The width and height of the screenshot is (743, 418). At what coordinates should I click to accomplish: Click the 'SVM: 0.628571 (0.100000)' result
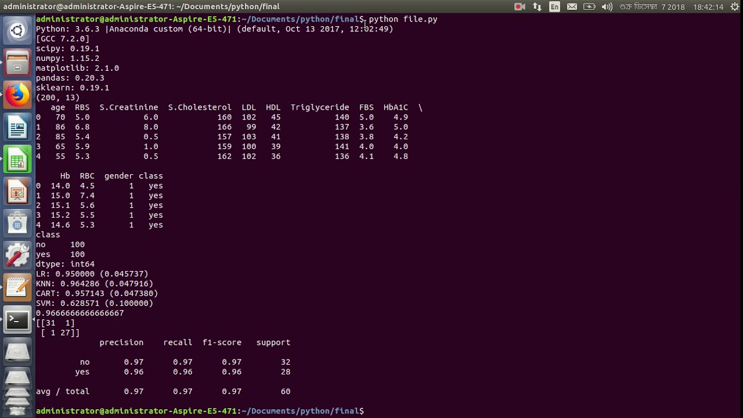(x=95, y=304)
